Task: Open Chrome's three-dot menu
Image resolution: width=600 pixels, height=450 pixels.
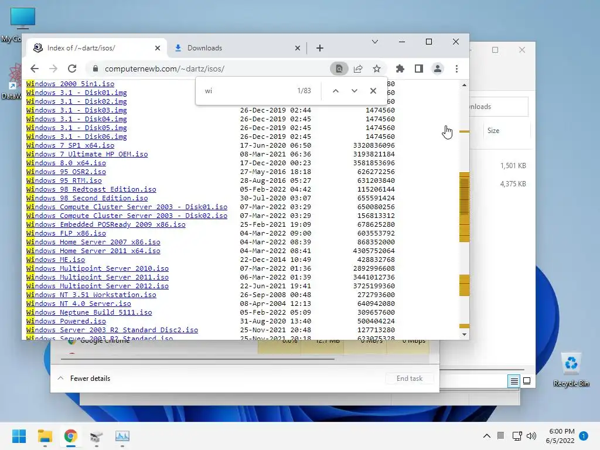Action: [x=456, y=69]
